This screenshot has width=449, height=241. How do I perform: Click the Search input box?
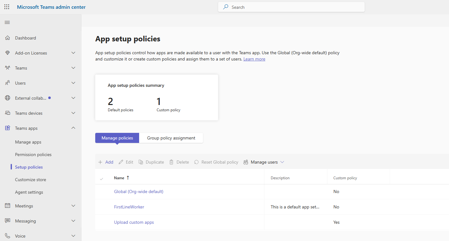tap(291, 7)
